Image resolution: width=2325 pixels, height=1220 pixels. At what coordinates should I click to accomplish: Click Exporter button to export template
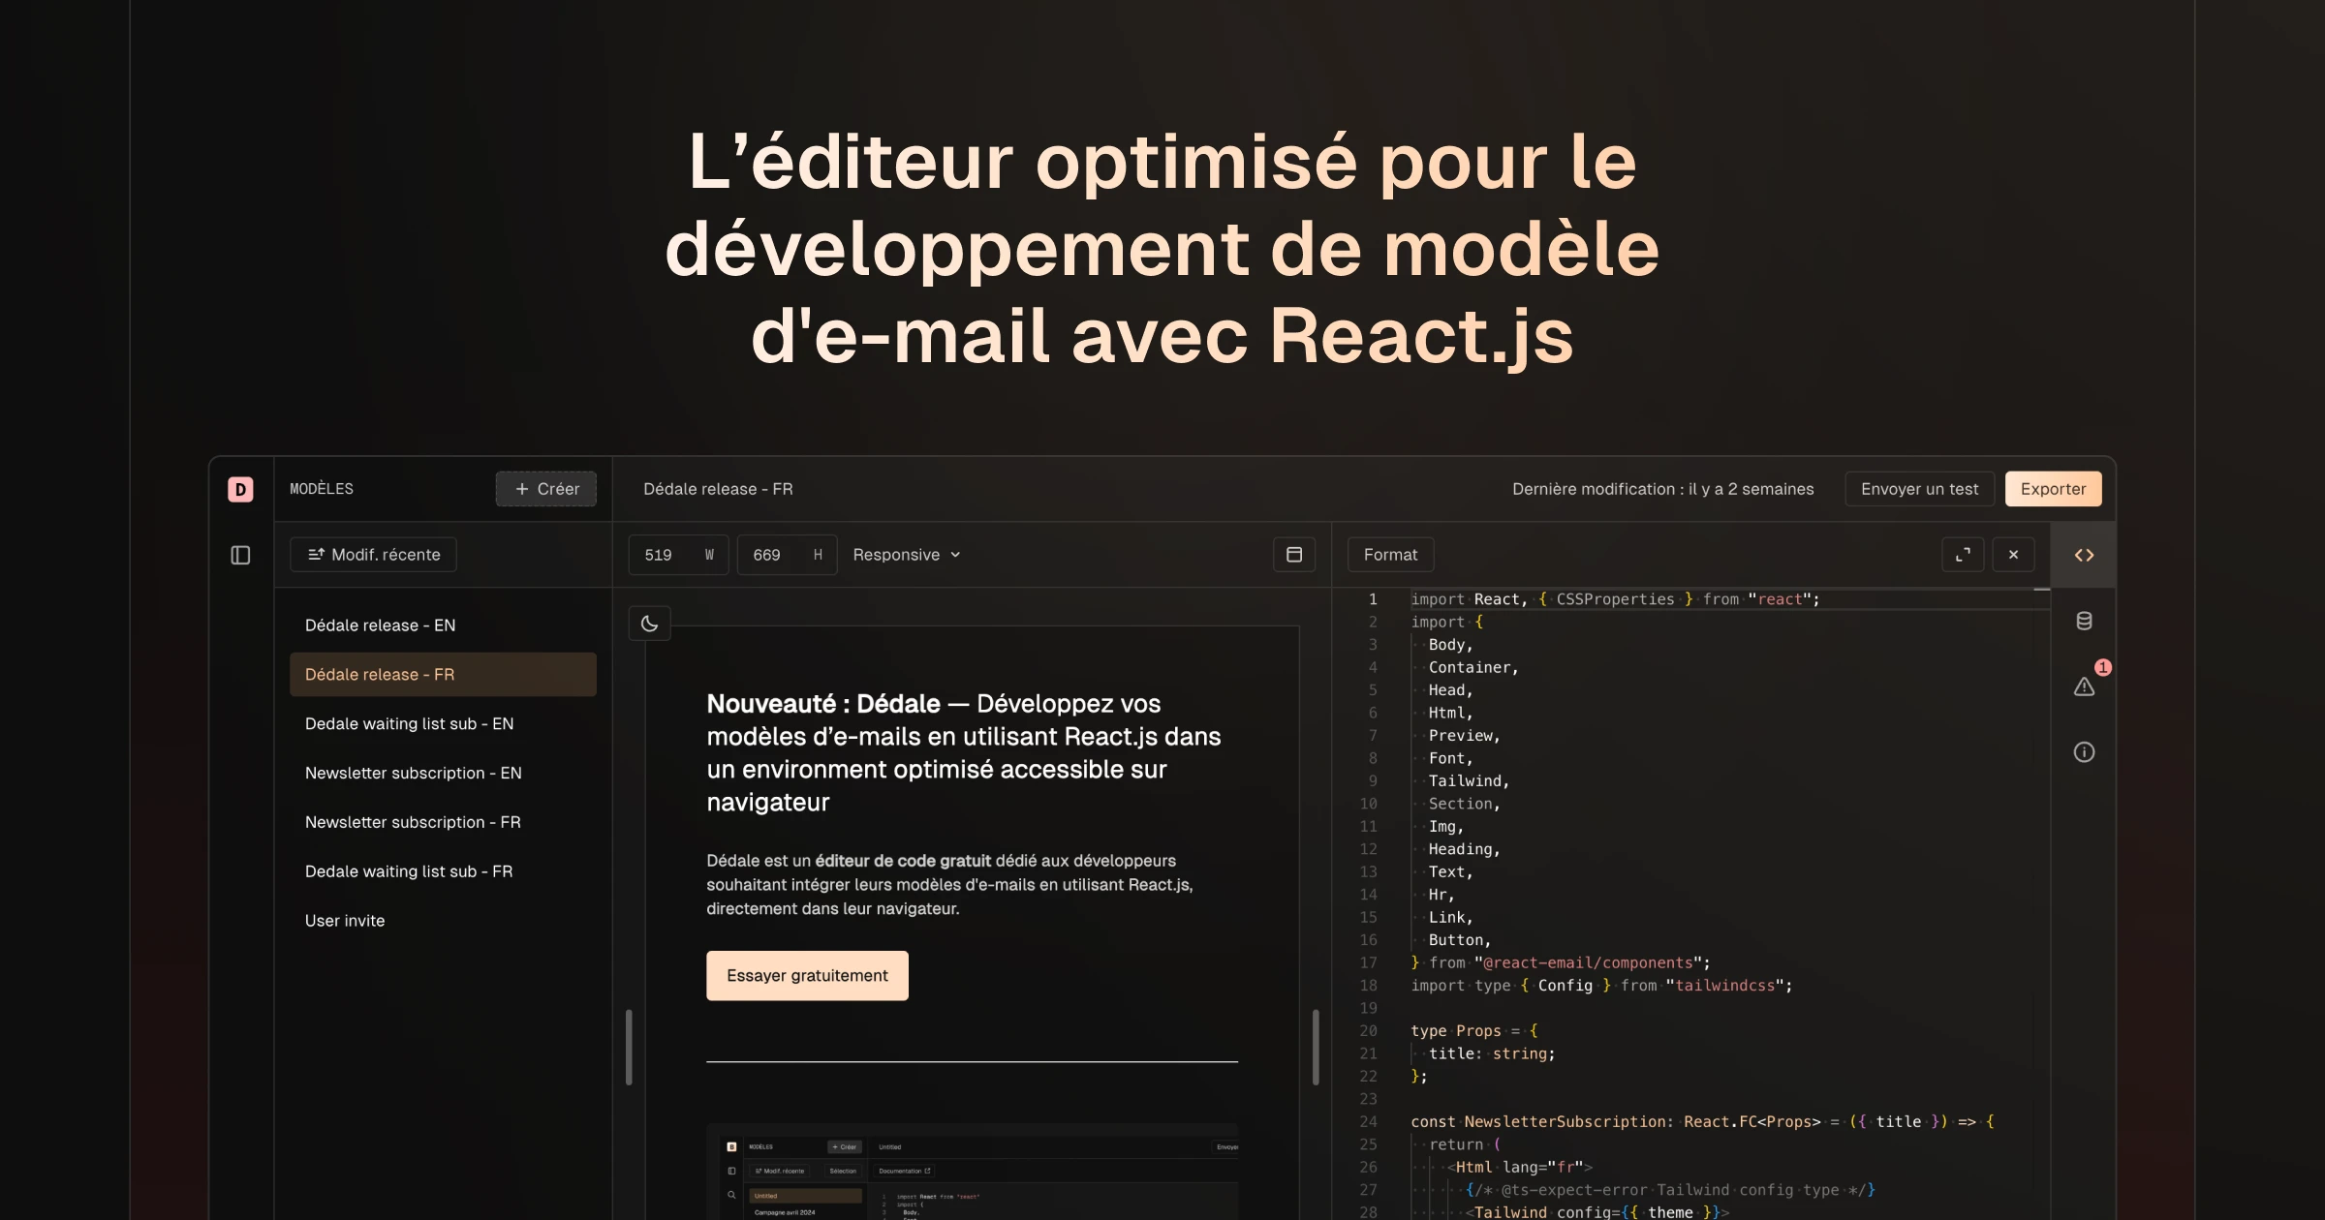[2053, 489]
